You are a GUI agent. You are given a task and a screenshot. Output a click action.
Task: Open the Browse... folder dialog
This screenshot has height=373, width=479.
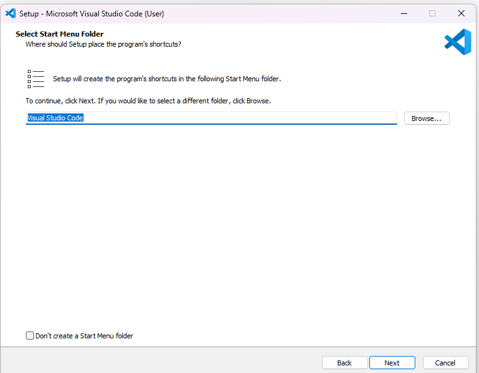[427, 118]
